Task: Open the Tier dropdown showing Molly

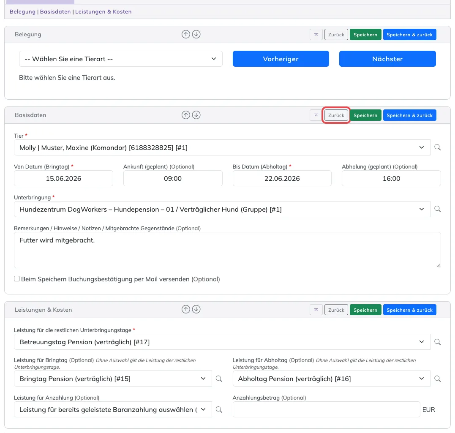Action: [x=222, y=147]
